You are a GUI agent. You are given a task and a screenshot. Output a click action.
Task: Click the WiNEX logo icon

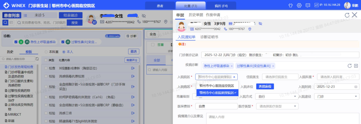(6, 6)
